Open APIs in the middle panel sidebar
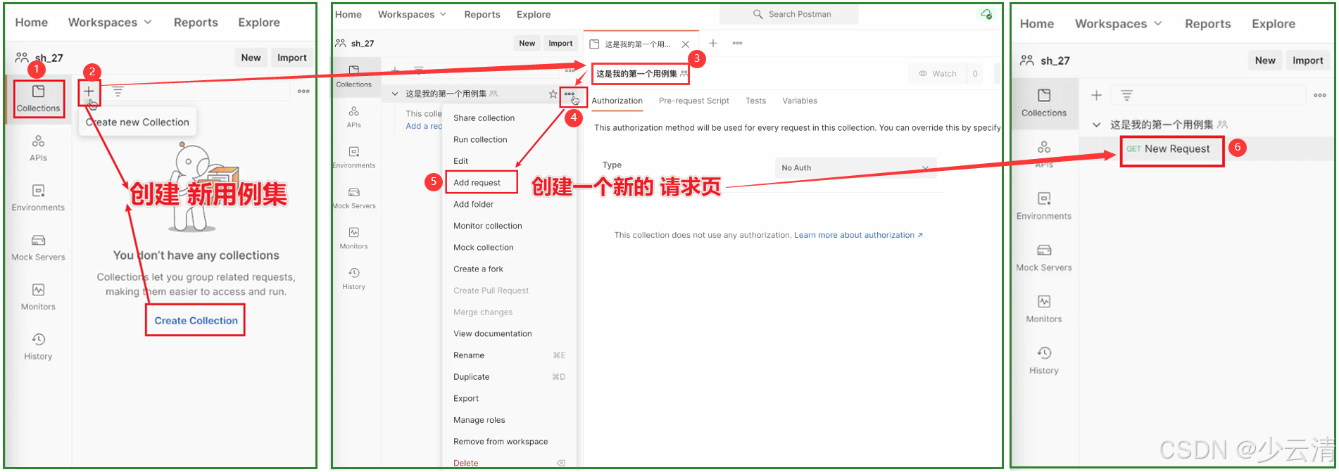 click(353, 117)
